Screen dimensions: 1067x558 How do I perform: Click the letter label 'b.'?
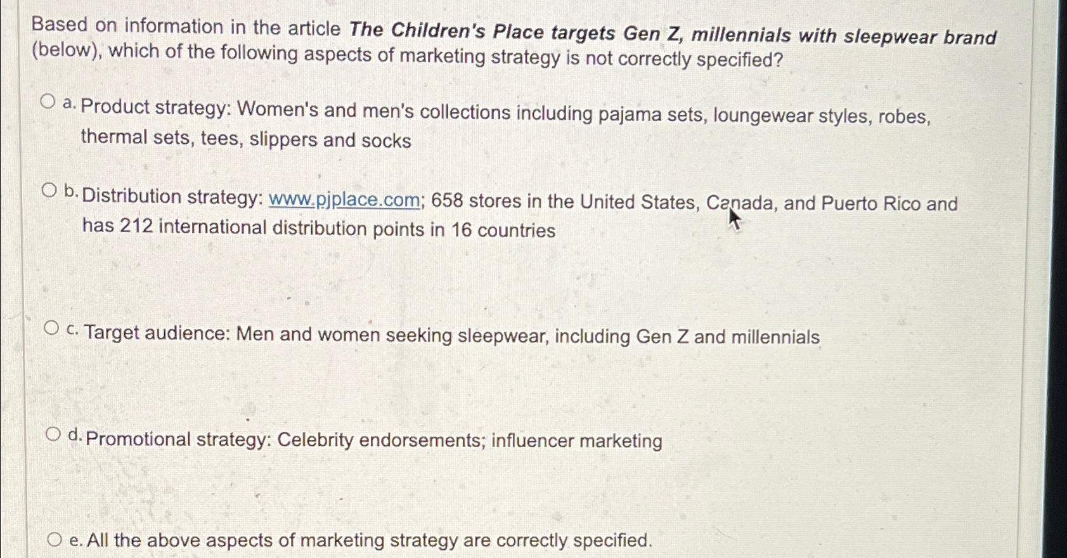click(72, 191)
